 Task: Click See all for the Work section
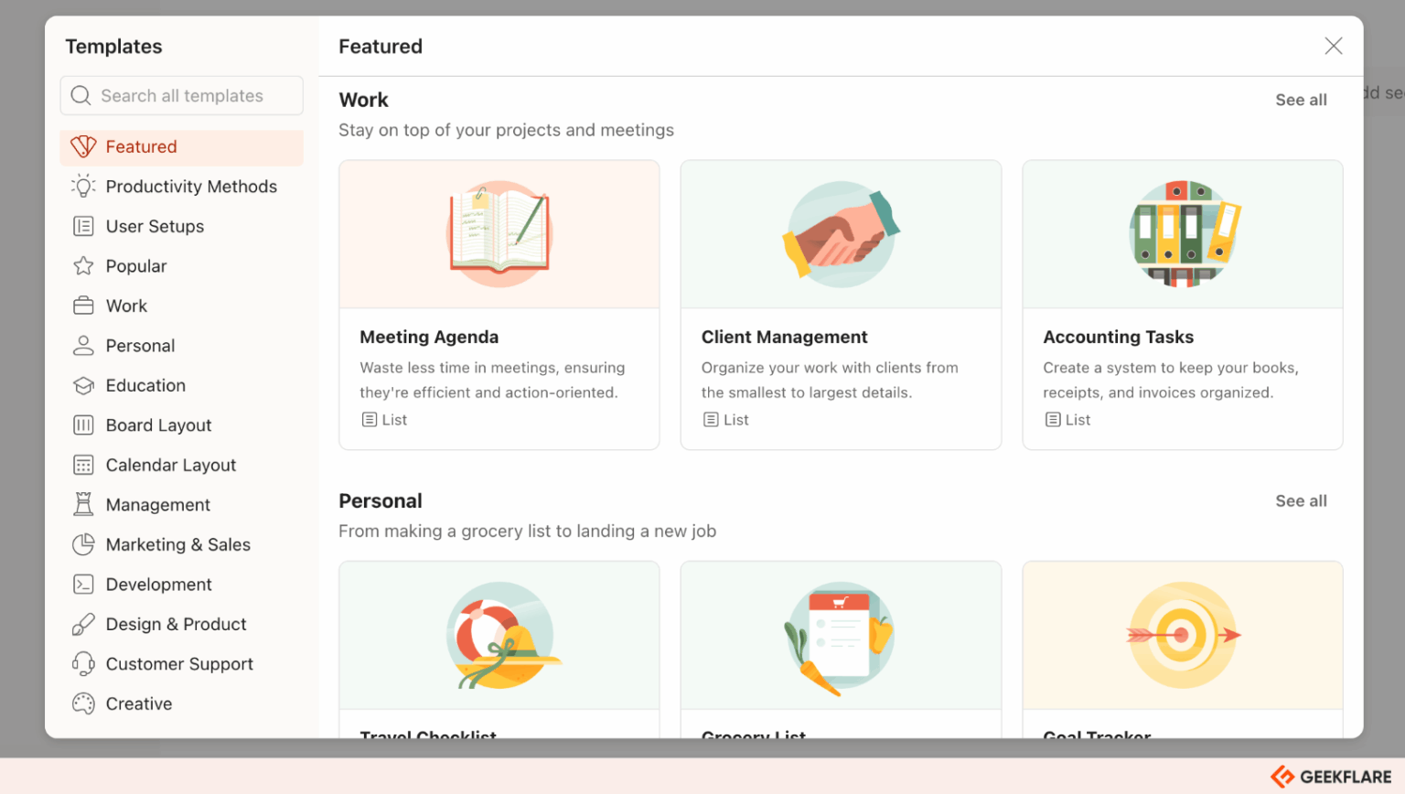pyautogui.click(x=1301, y=100)
